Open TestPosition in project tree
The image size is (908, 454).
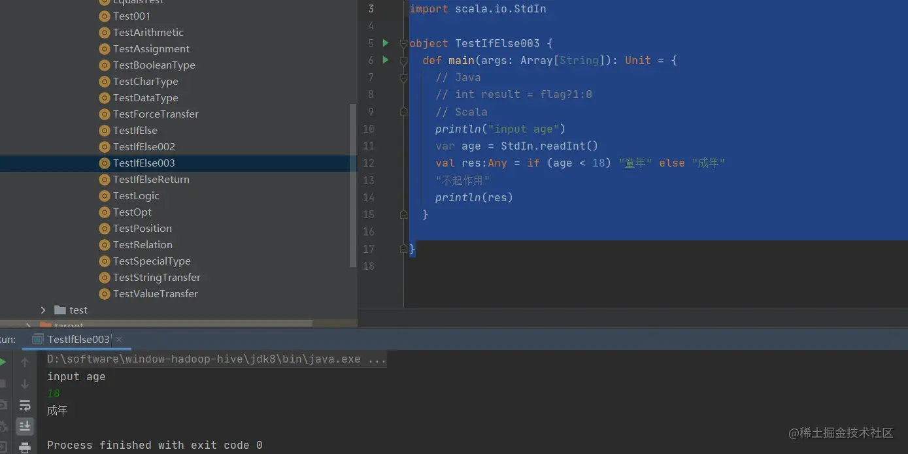pyautogui.click(x=143, y=229)
